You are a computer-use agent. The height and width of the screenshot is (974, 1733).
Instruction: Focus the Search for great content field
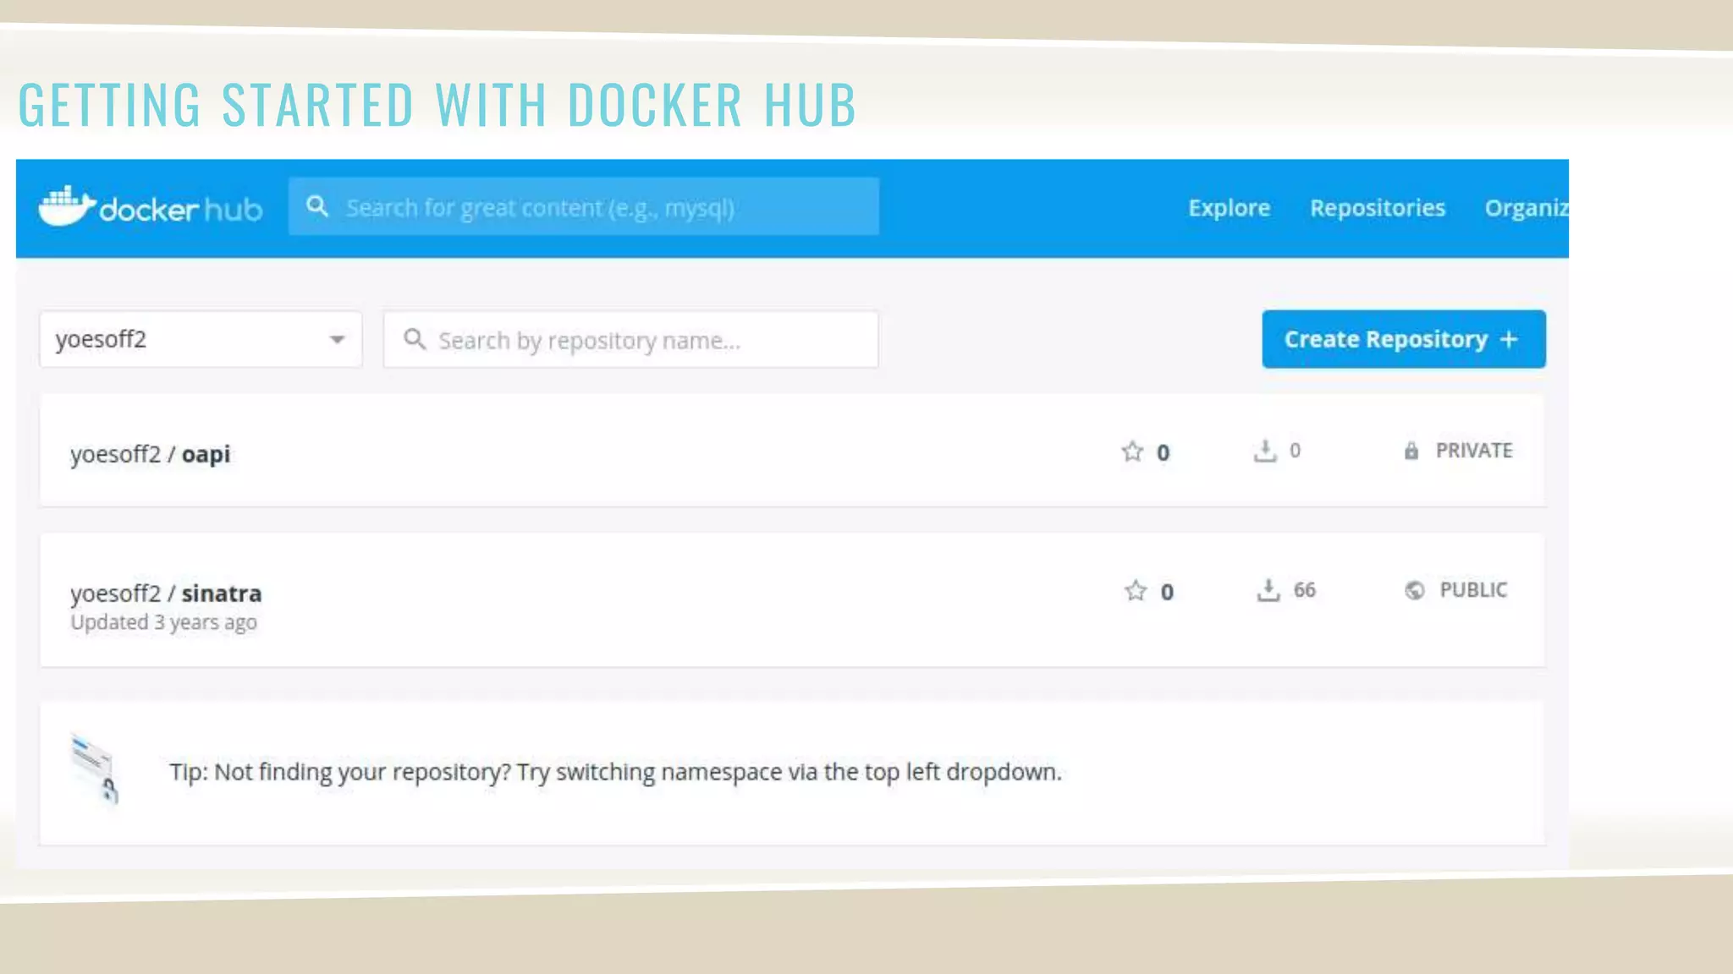(x=601, y=207)
